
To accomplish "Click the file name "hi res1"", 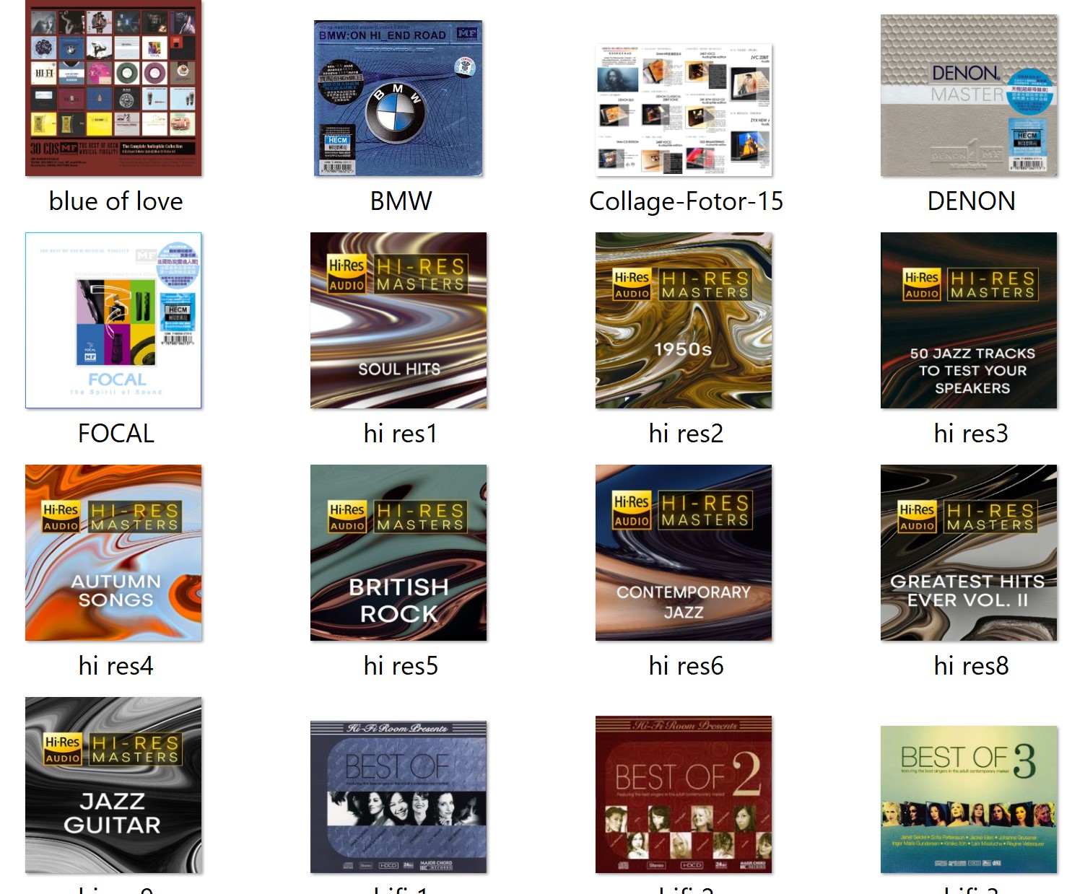I will [401, 434].
